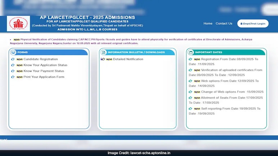Open the Home menu link
This screenshot has width=278, height=156.
click(208, 23)
